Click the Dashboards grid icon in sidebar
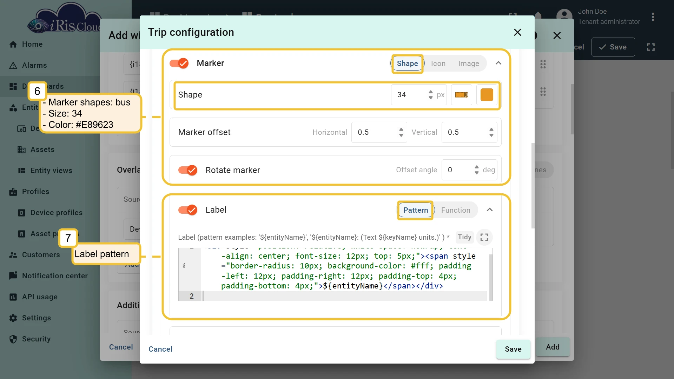 (13, 86)
